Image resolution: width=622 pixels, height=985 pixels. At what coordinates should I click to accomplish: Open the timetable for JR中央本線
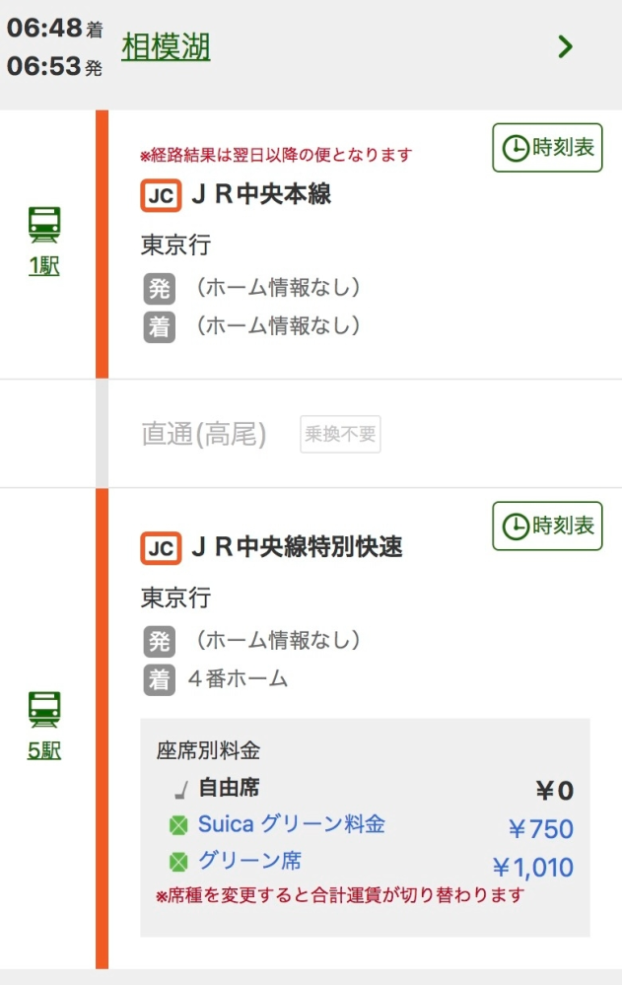pyautogui.click(x=547, y=148)
